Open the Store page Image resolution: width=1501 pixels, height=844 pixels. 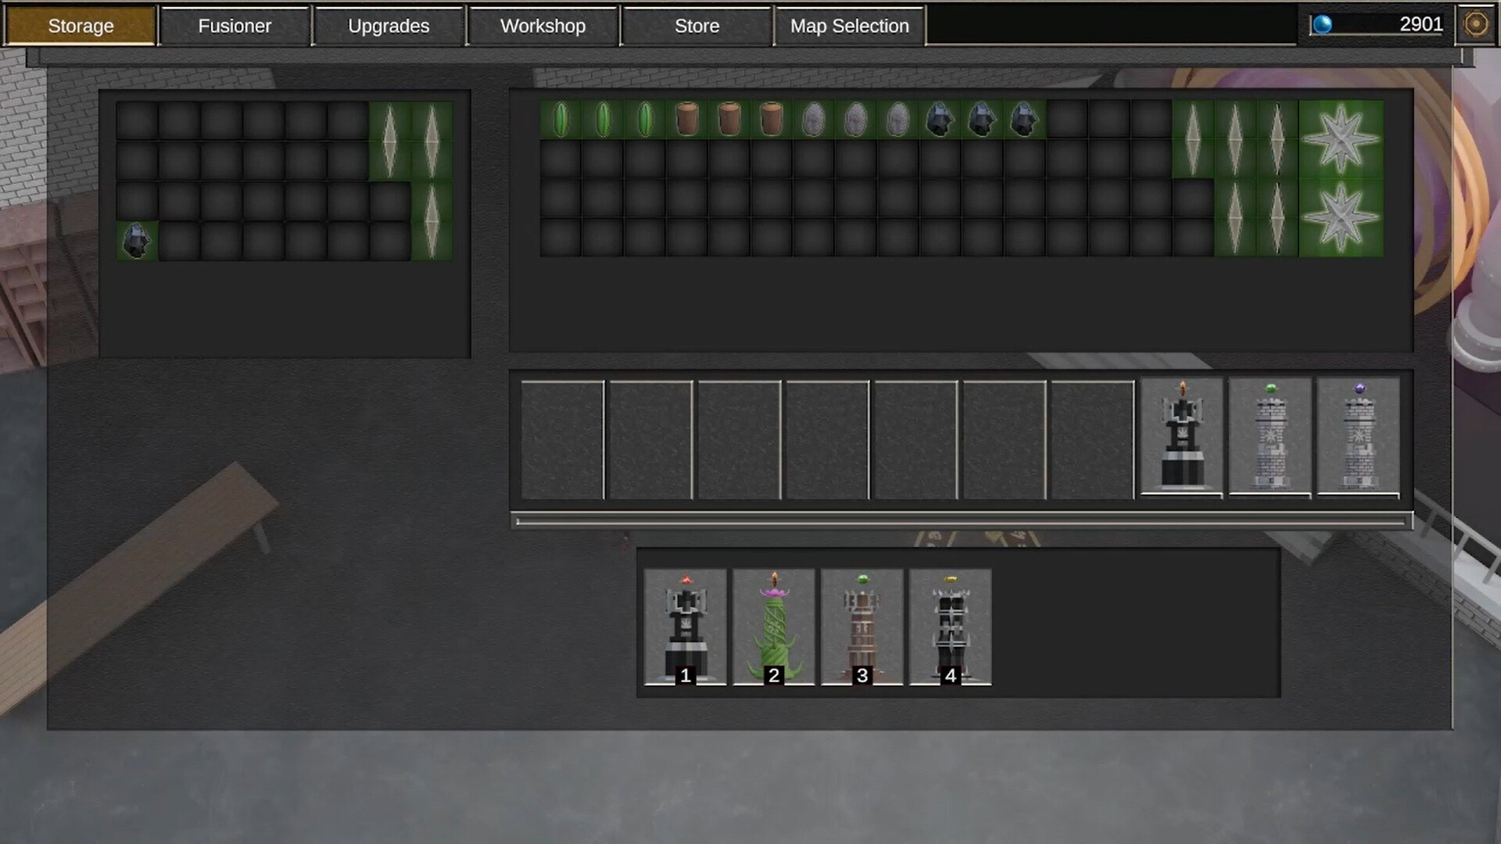[696, 26]
